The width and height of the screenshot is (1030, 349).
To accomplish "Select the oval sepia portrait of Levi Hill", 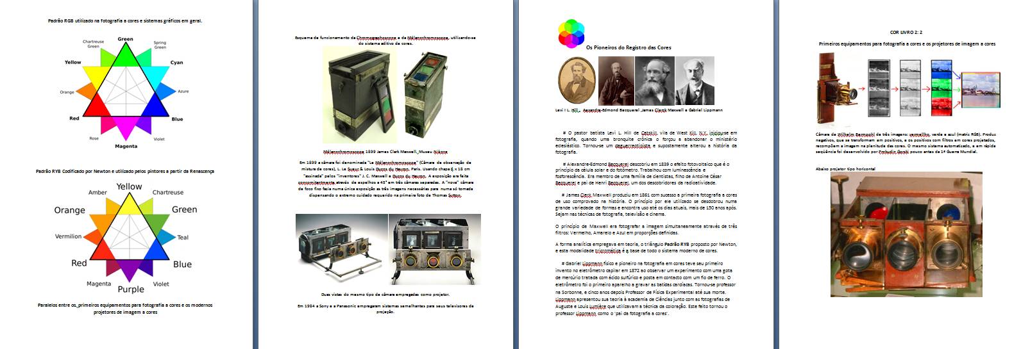I will coord(577,81).
